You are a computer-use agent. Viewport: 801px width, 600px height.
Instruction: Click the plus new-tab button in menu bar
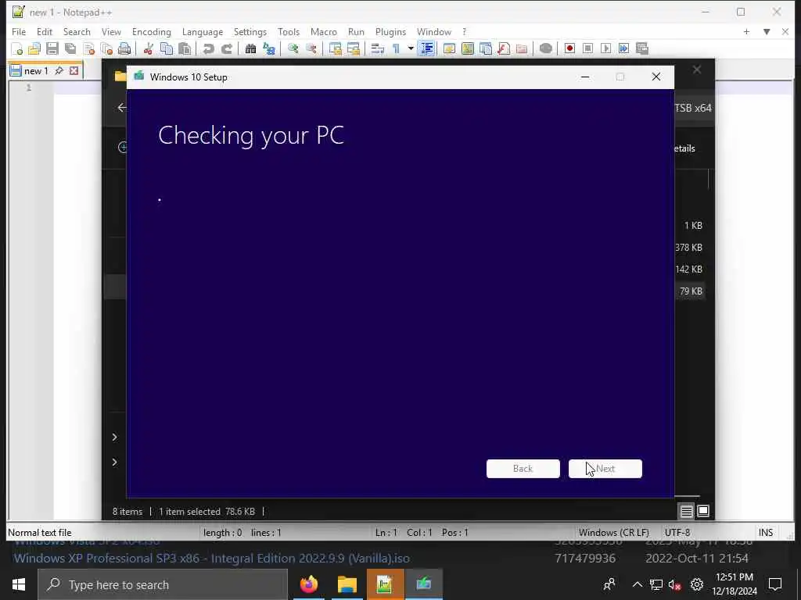coord(746,31)
